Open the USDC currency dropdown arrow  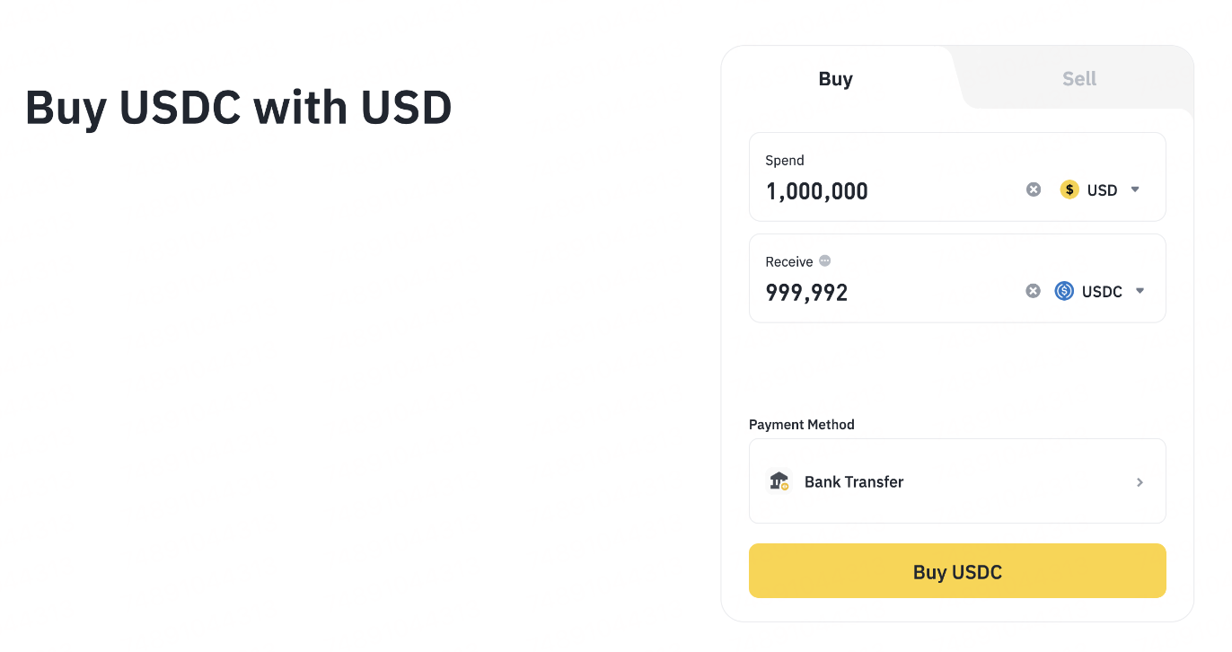click(1140, 291)
